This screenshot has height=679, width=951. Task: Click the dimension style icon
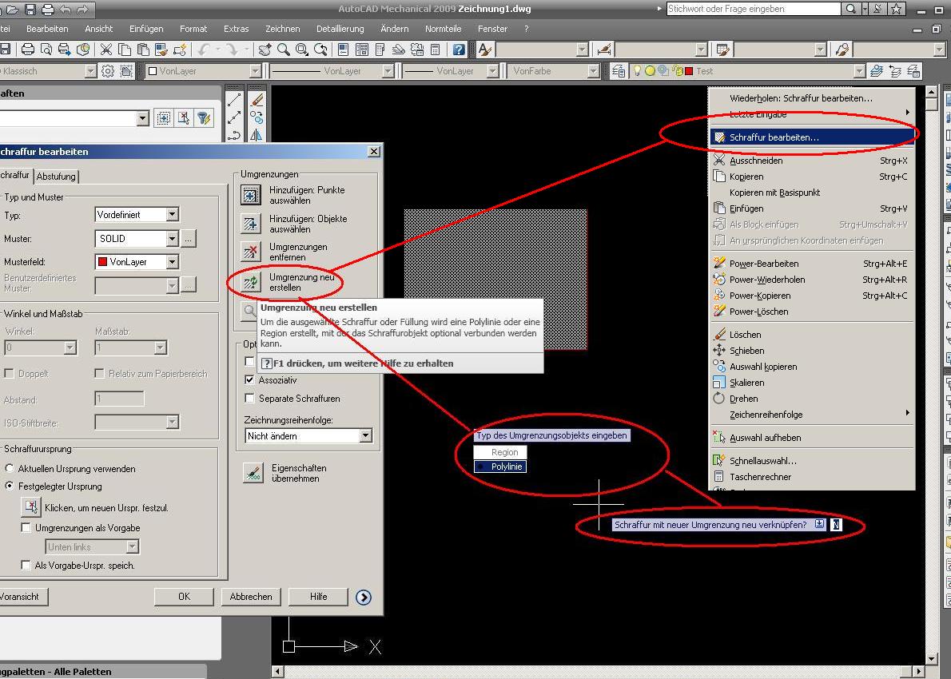[604, 50]
